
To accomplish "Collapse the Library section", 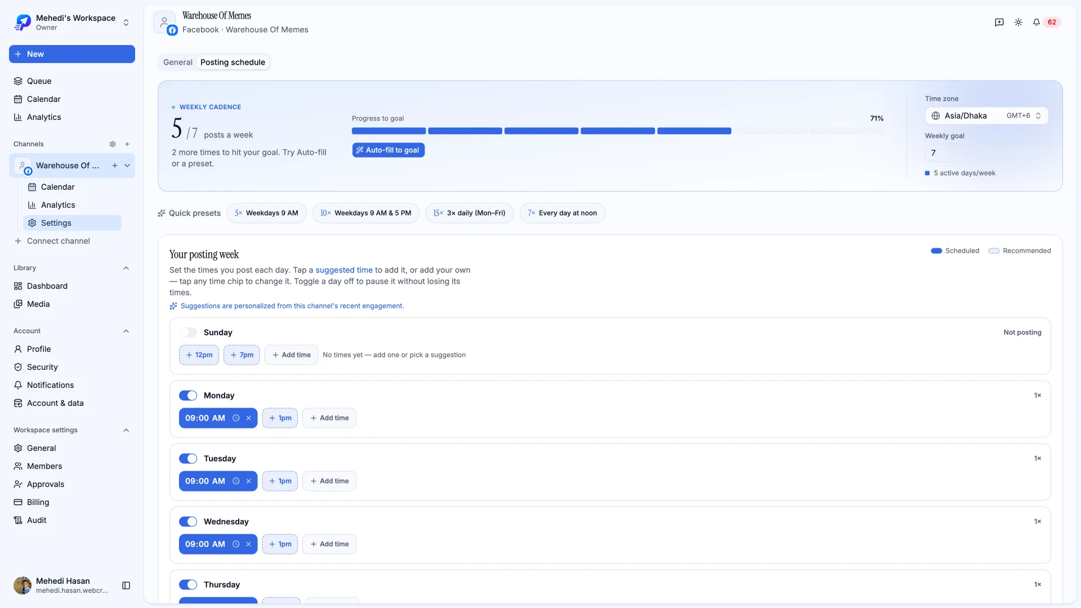I will click(126, 268).
